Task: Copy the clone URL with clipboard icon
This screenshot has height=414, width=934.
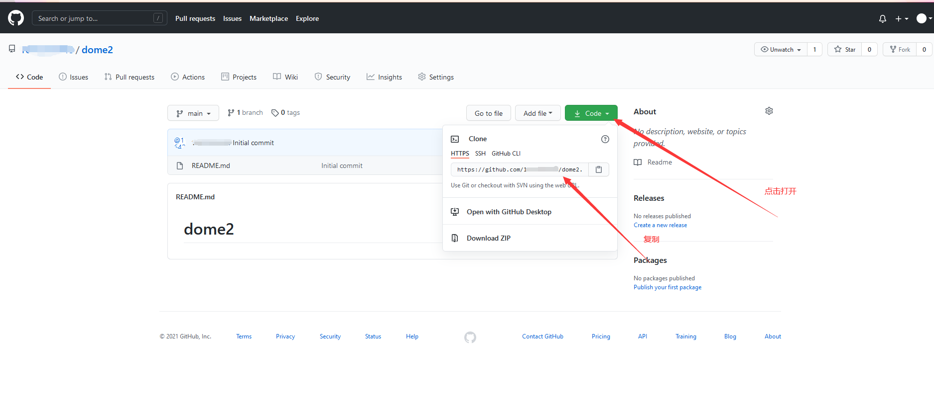Action: (599, 169)
